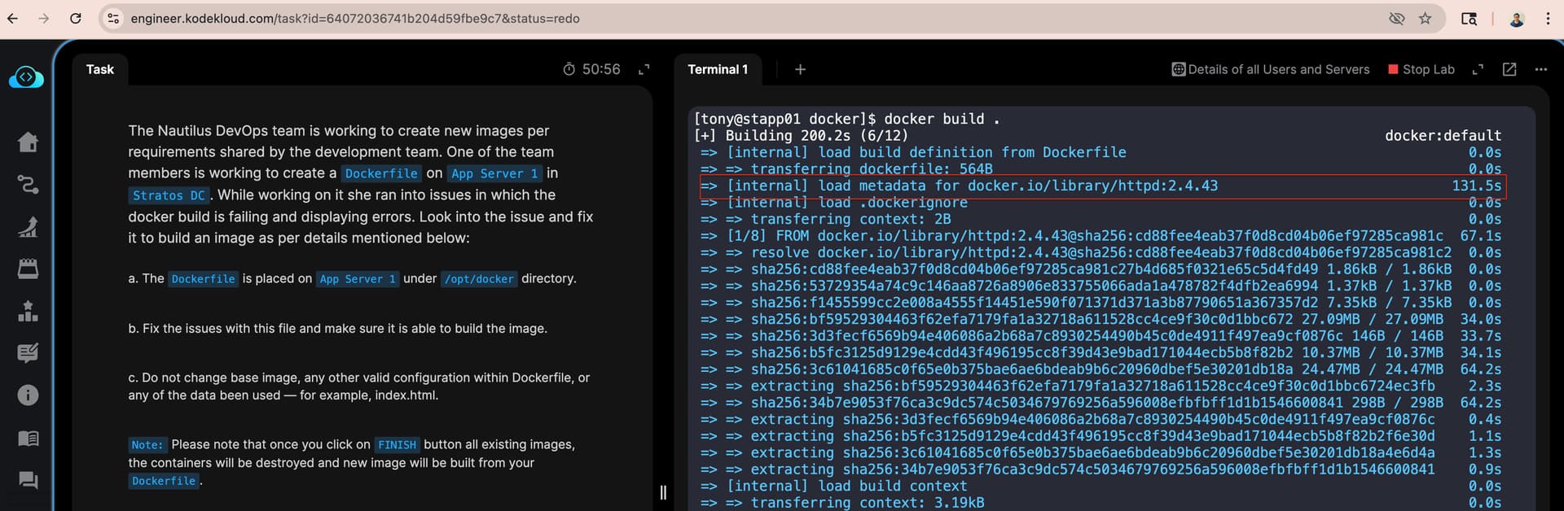Image resolution: width=1564 pixels, height=511 pixels.
Task: Open the leaderboard podium icon in sidebar
Action: (x=28, y=311)
